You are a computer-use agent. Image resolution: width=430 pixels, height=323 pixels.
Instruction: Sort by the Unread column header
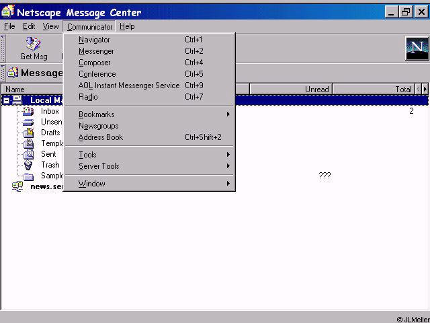291,89
